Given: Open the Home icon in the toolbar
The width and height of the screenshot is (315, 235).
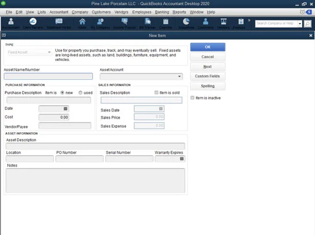Looking at the screenshot, I should (82, 23).
